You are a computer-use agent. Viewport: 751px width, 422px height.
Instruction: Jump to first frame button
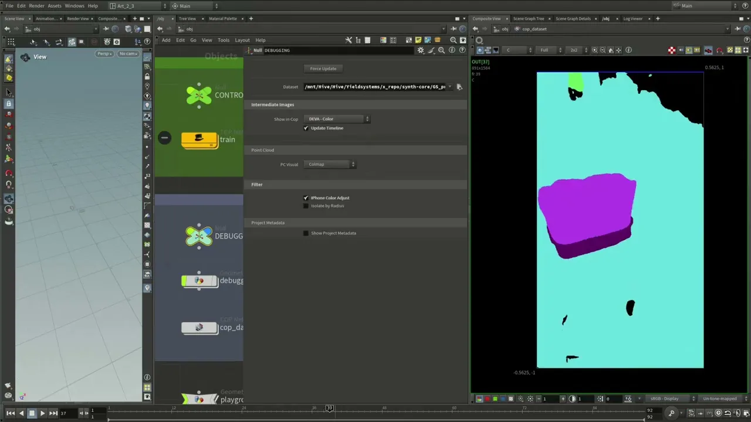coord(11,413)
